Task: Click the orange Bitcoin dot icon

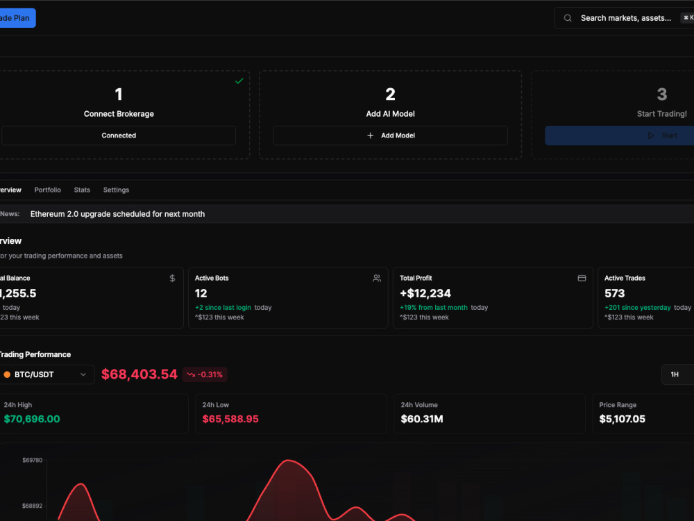Action: coord(7,375)
